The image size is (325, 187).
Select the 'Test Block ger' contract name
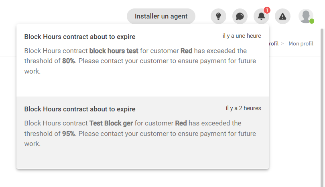pos(111,123)
